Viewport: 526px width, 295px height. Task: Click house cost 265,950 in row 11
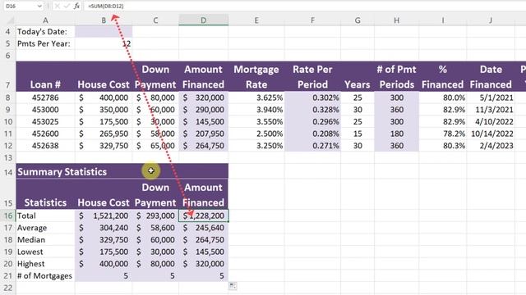pos(104,134)
